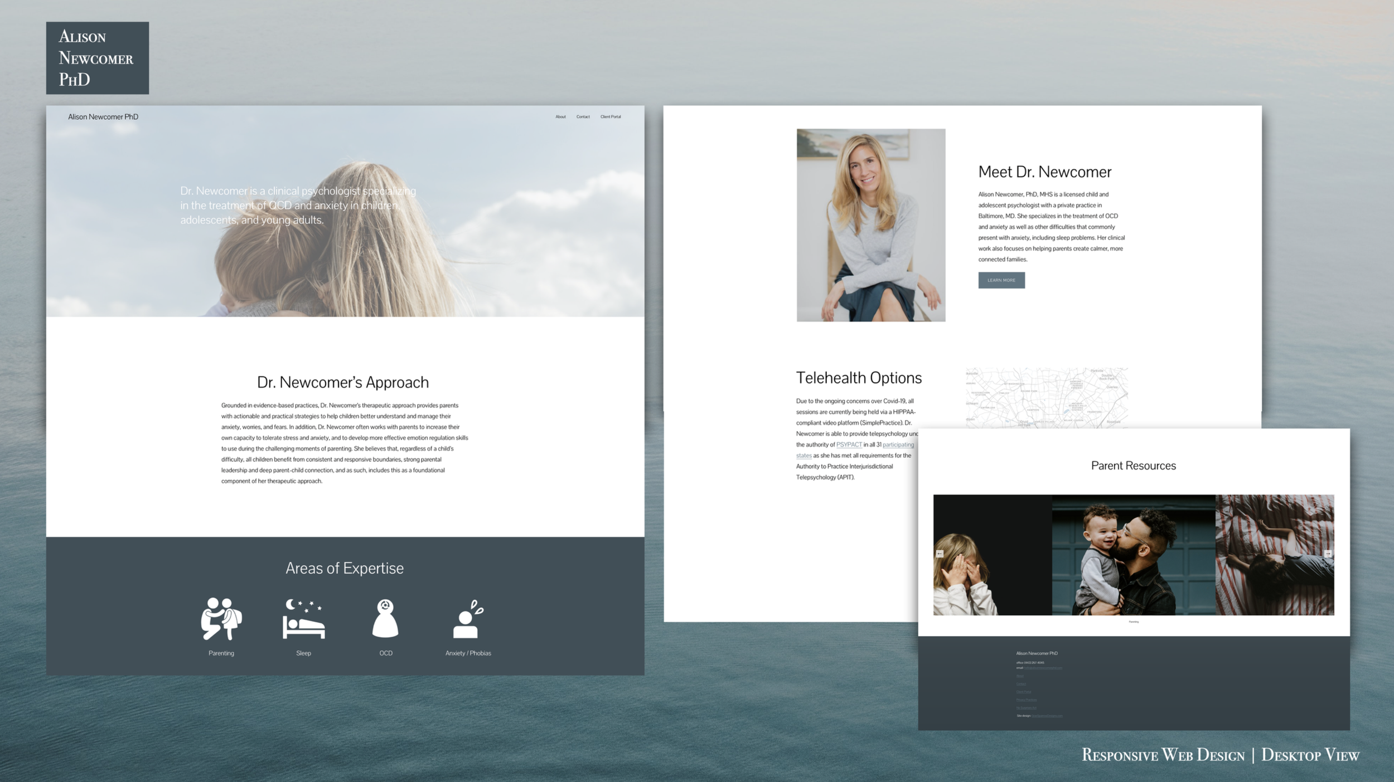
Task: Open the participating states link
Action: 898,444
